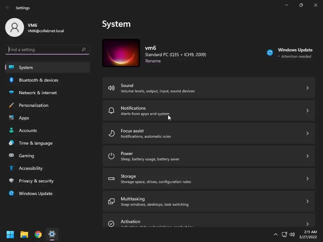Click the Rename link
Image resolution: width=323 pixels, height=242 pixels.
(153, 61)
